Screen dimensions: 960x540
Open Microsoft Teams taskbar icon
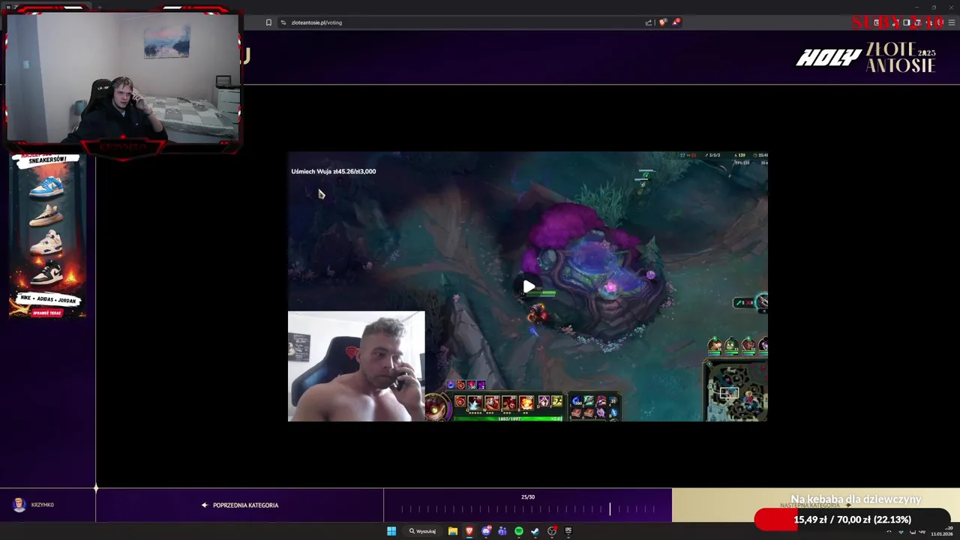pos(502,531)
